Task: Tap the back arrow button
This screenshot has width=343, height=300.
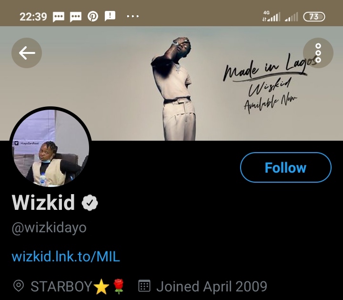Action: click(27, 52)
